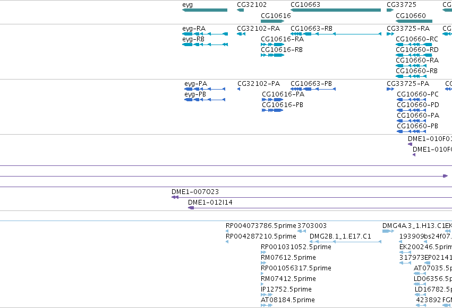
Task: Select the CG10660-PC protein label
Action: pos(417,94)
